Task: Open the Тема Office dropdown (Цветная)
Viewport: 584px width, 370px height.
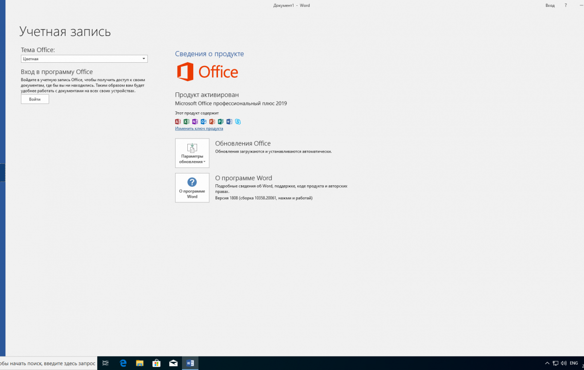Action: click(84, 59)
